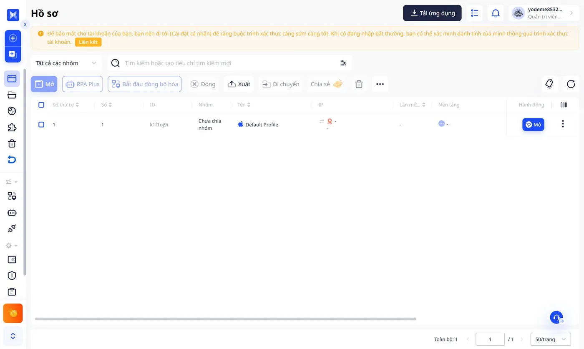Click the Di chuyển move button
The image size is (584, 349).
click(281, 84)
